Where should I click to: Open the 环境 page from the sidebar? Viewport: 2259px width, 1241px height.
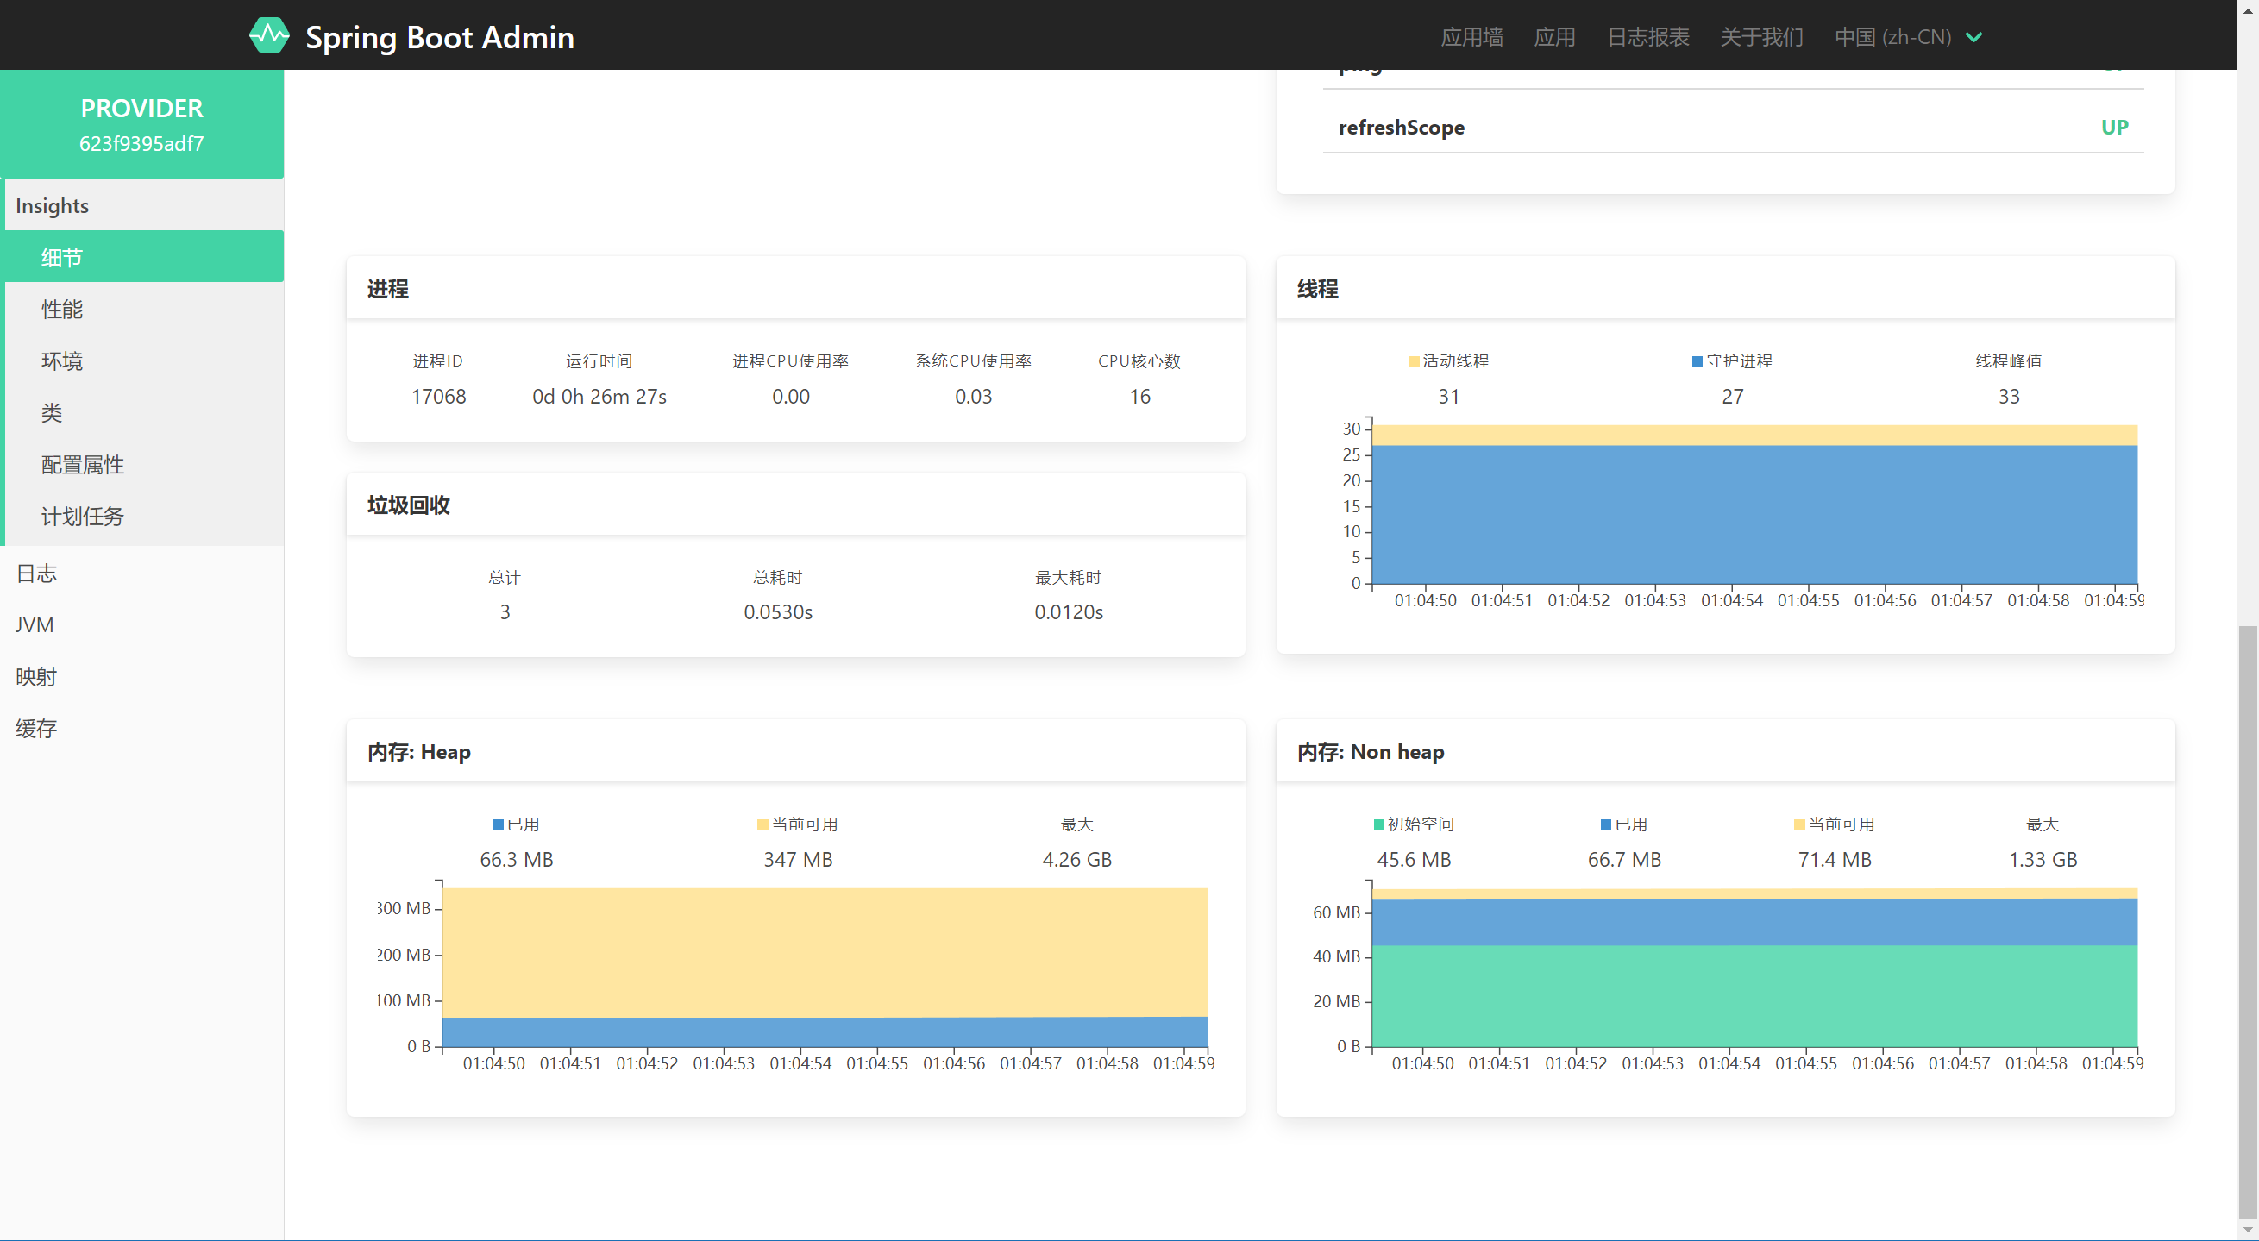coord(62,360)
